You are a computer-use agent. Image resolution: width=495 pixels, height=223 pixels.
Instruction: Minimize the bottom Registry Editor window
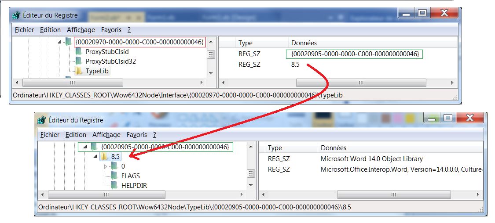[431, 118]
